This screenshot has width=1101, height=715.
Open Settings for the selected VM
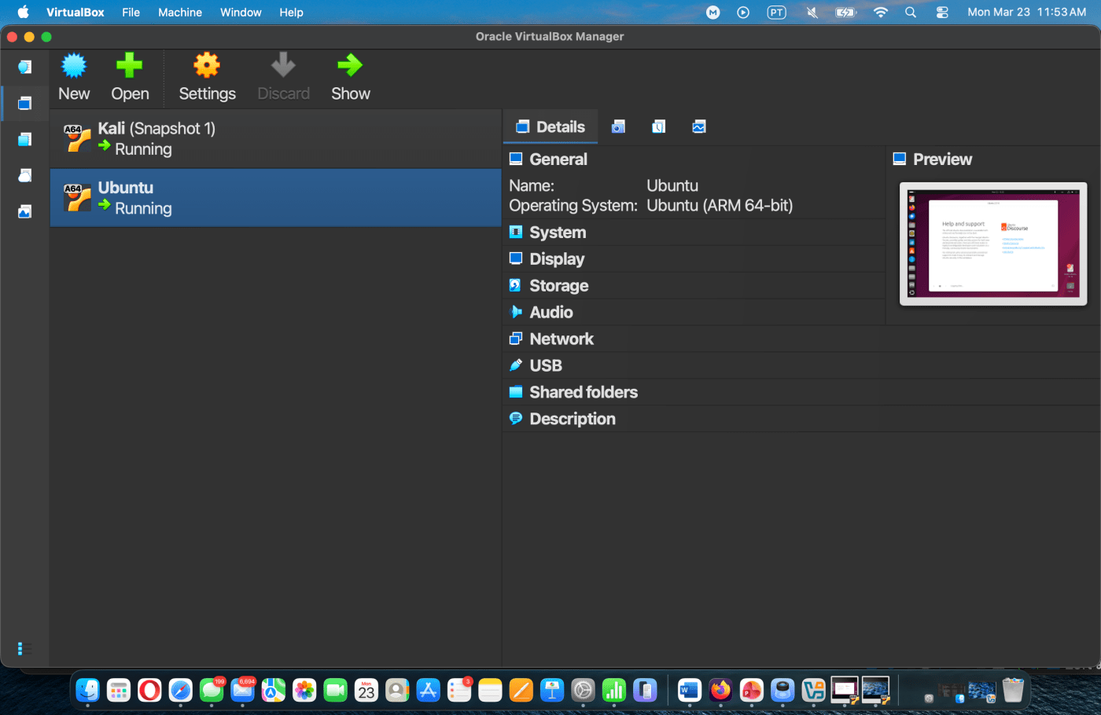(207, 78)
